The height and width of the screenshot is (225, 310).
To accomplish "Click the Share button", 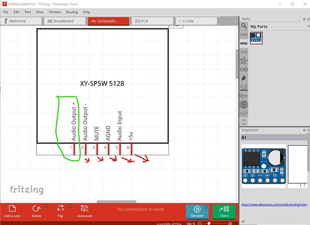I will click(223, 211).
